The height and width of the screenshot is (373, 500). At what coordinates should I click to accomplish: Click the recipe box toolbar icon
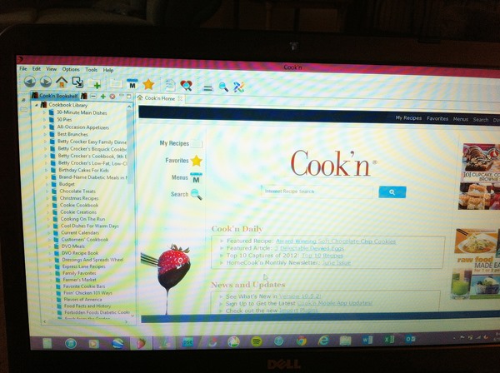pyautogui.click(x=117, y=84)
